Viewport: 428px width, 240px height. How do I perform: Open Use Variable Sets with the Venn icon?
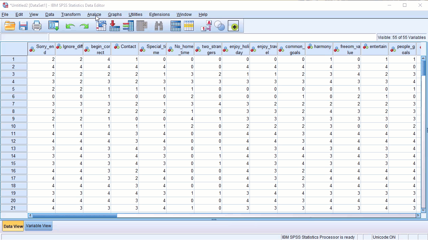(x=219, y=26)
